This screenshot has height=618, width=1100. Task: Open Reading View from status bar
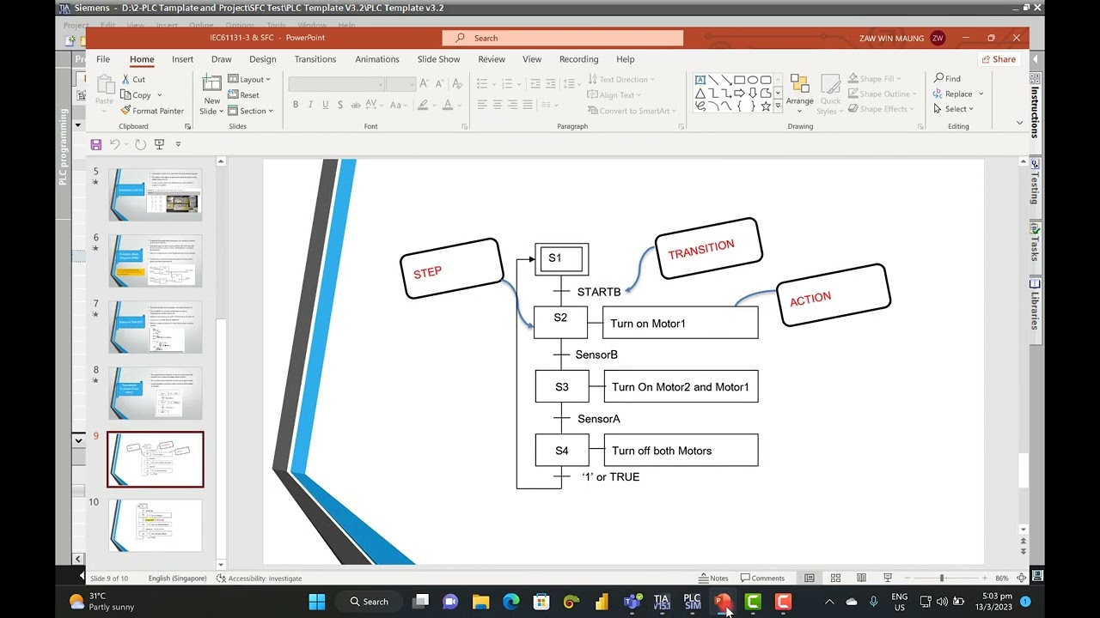coord(861,578)
